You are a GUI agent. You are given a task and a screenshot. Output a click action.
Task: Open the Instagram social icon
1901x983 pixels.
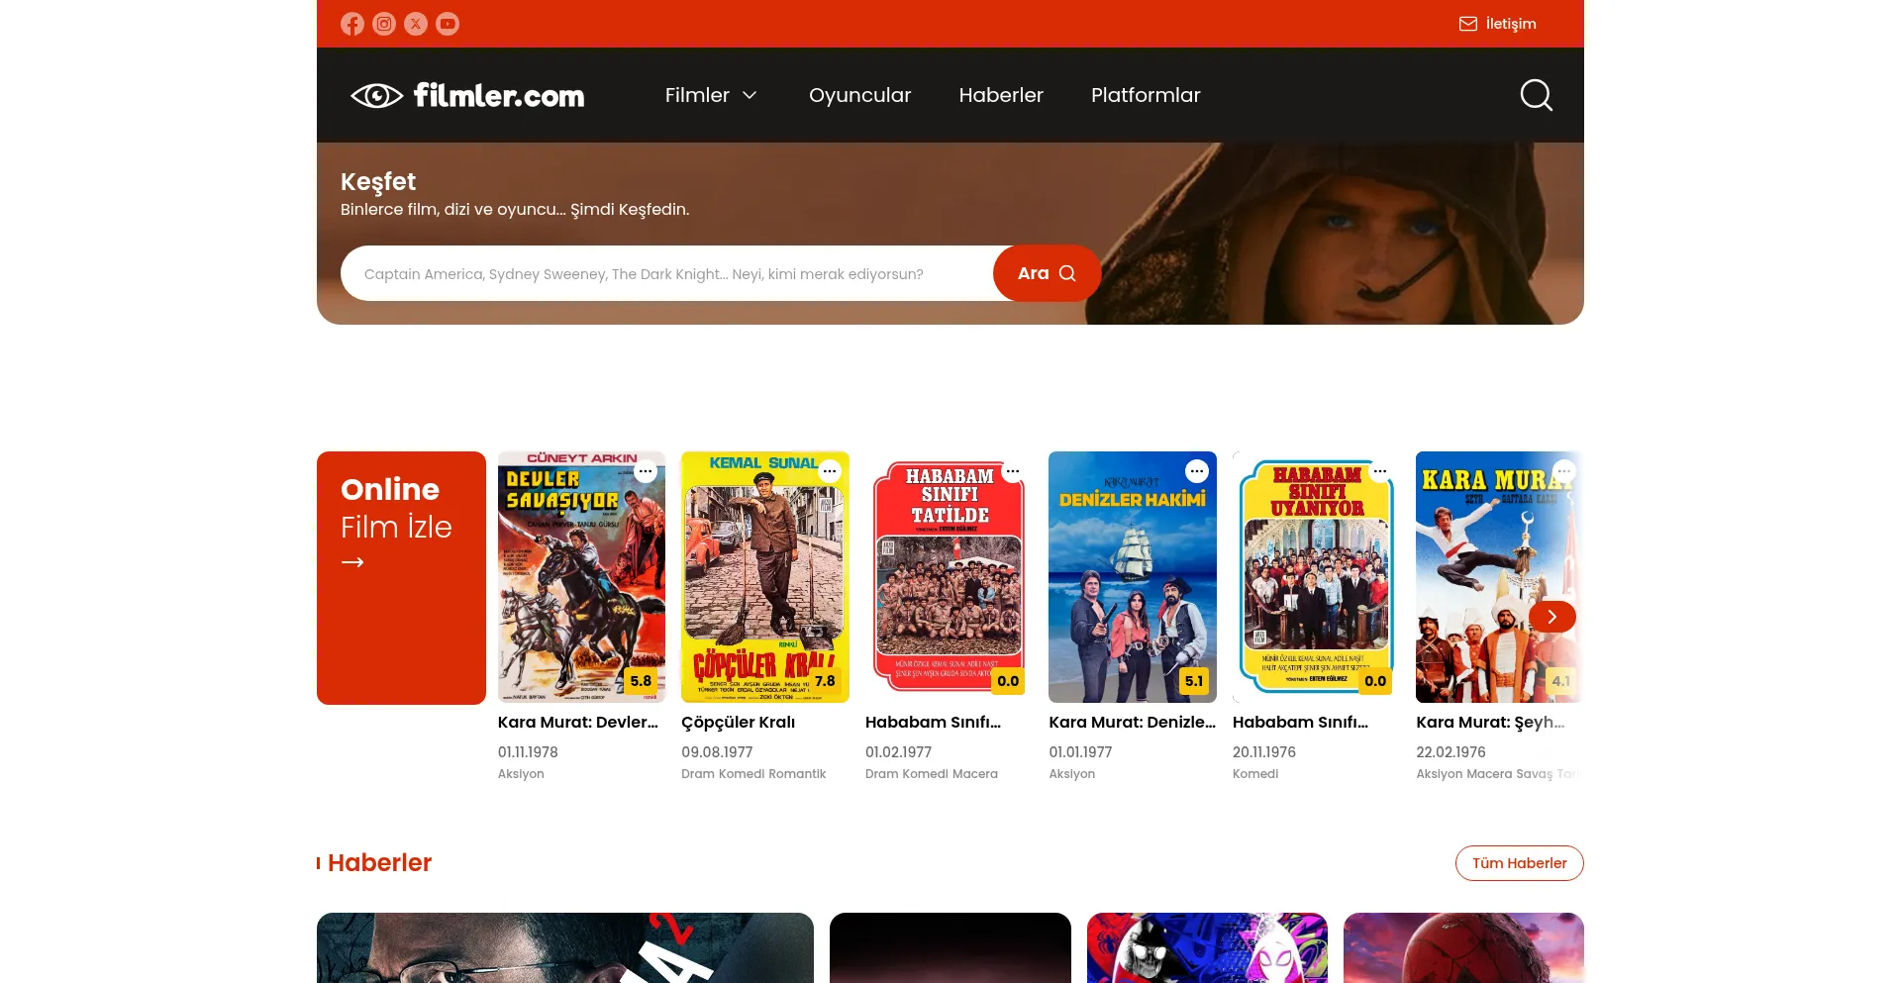pyautogui.click(x=384, y=24)
